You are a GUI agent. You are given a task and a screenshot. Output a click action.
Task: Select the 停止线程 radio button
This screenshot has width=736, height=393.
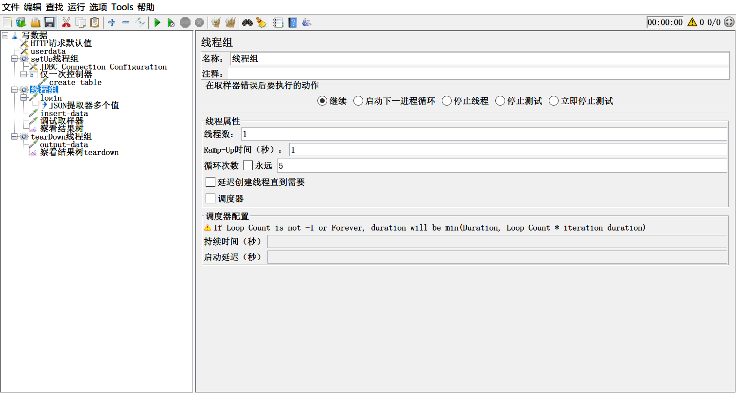coord(447,101)
